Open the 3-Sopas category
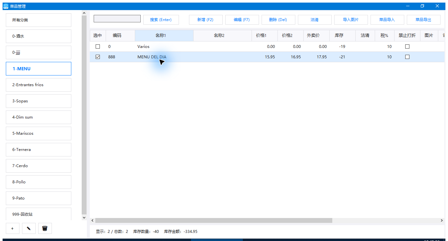Viewport: 448px width, 241px height. [x=39, y=101]
